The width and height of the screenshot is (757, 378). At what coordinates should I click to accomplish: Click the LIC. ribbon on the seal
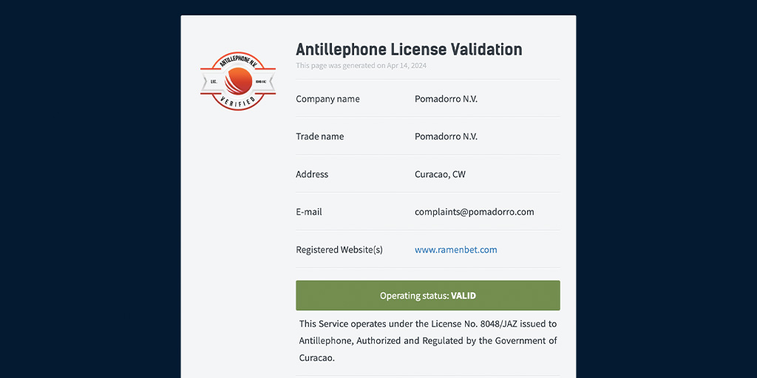click(x=214, y=82)
